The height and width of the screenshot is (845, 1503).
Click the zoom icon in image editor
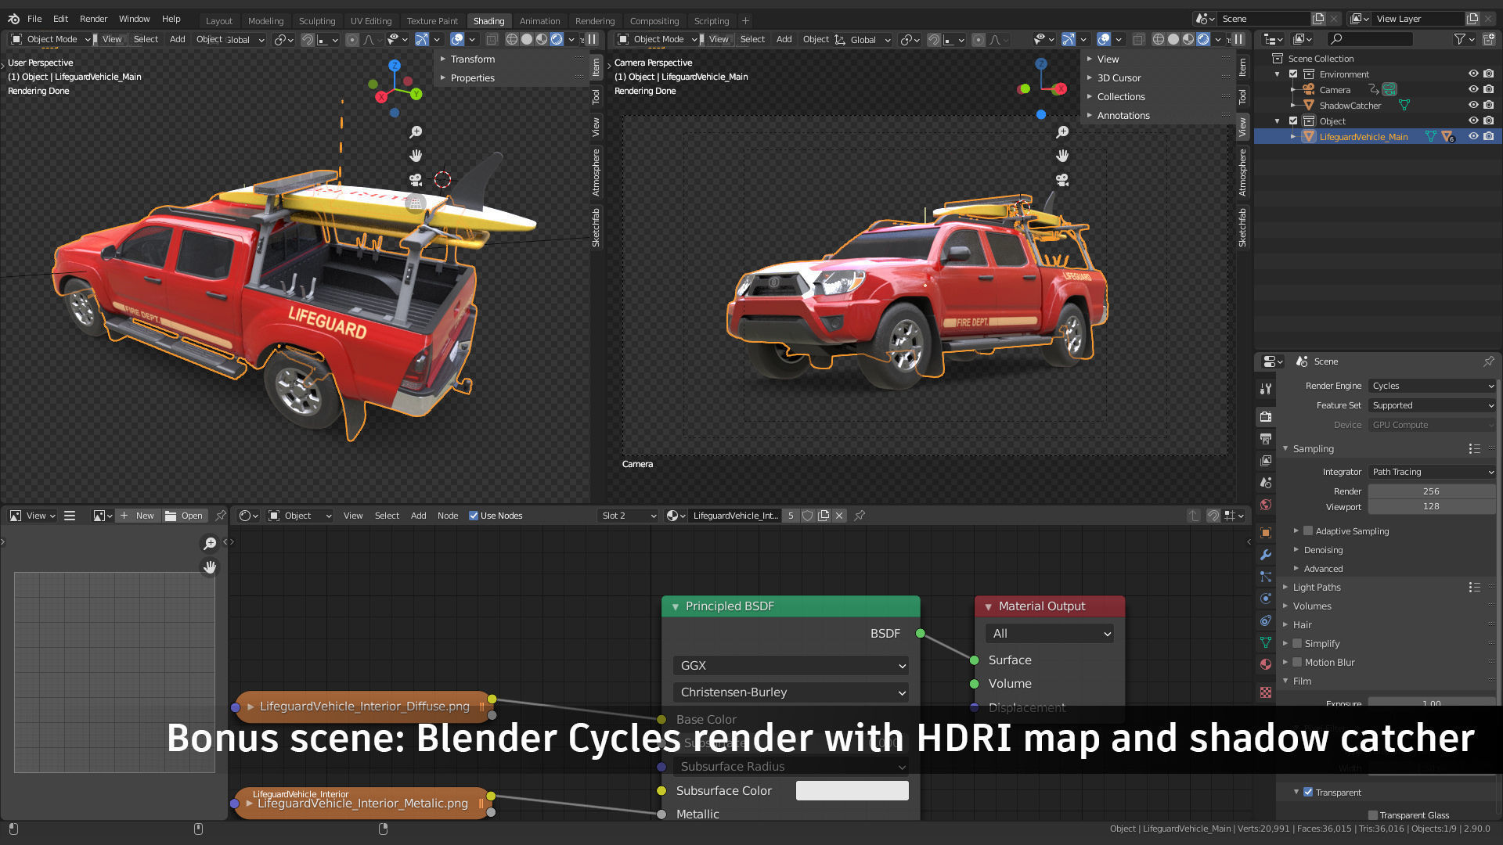coord(210,543)
